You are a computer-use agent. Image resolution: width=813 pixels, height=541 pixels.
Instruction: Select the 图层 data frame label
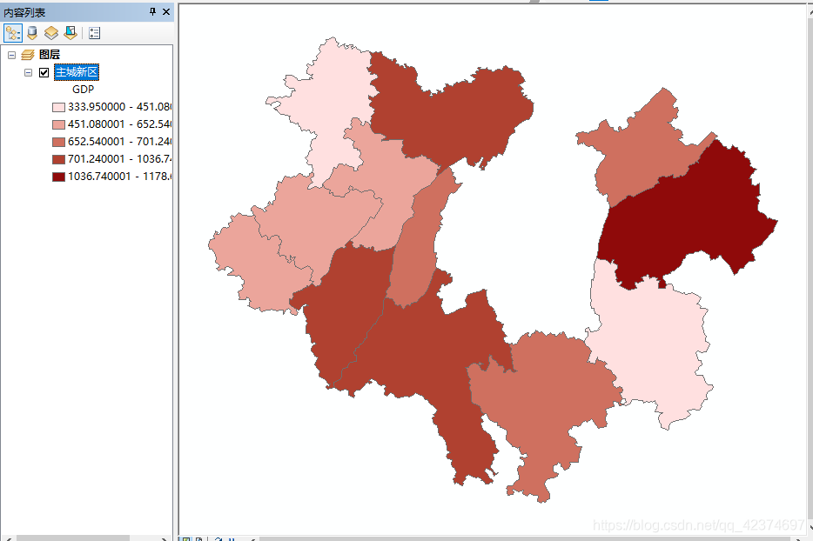[x=50, y=55]
